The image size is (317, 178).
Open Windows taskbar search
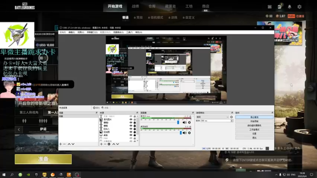[12, 174]
